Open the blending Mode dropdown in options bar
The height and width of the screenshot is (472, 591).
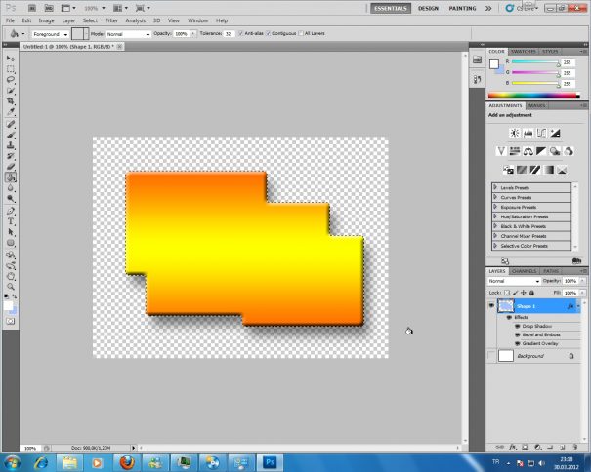(128, 34)
